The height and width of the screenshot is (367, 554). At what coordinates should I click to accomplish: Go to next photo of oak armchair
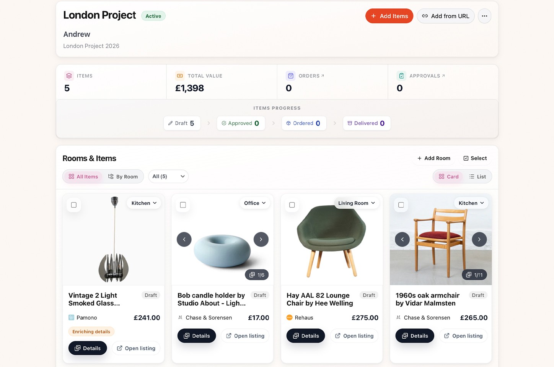[x=479, y=239]
